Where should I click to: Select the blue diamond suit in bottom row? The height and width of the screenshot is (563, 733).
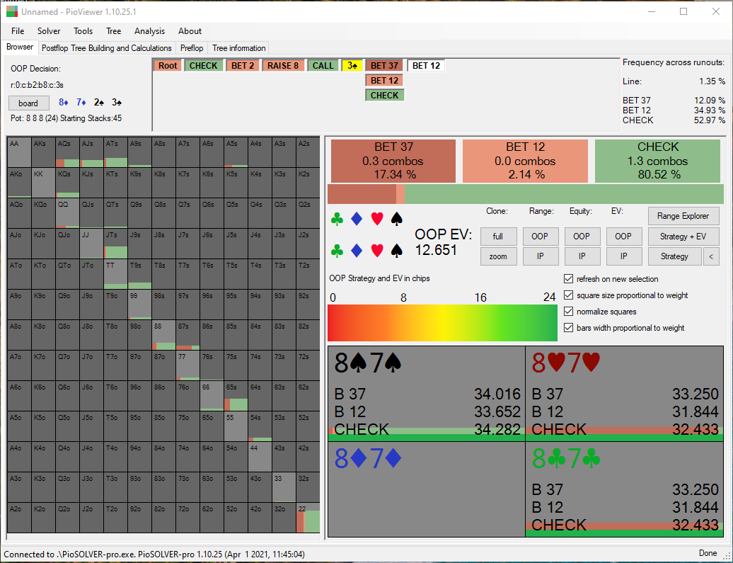(x=357, y=251)
